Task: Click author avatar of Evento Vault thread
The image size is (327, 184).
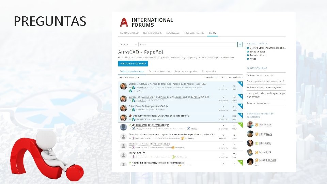Action: tap(123, 99)
